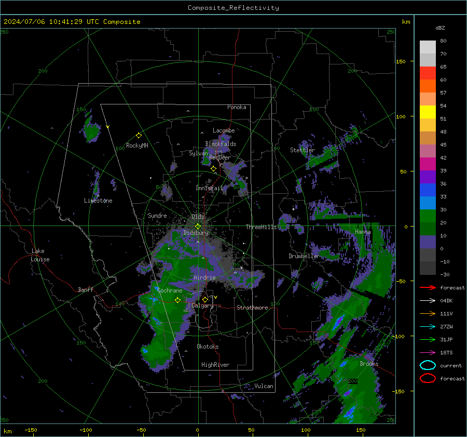Click the blue storm cell north of Brooks
Image resolution: width=467 pixels, height=437 pixels.
(339, 322)
